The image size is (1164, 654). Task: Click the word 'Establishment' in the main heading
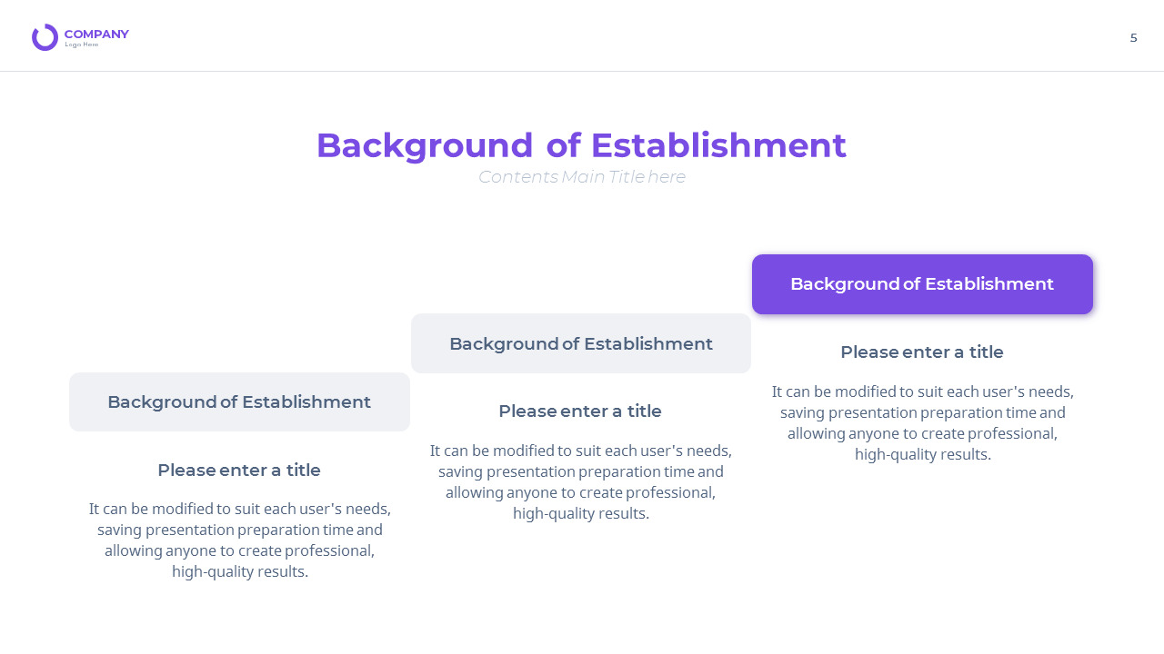718,146
